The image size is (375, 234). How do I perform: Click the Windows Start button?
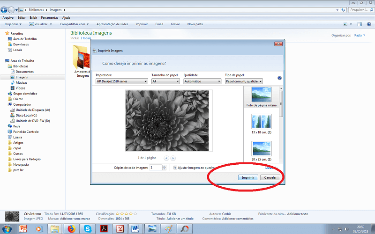coord(7,228)
